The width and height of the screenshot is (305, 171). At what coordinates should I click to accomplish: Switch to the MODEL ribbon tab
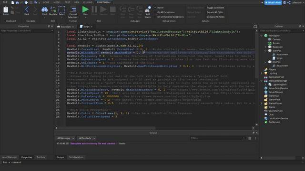(57, 2)
